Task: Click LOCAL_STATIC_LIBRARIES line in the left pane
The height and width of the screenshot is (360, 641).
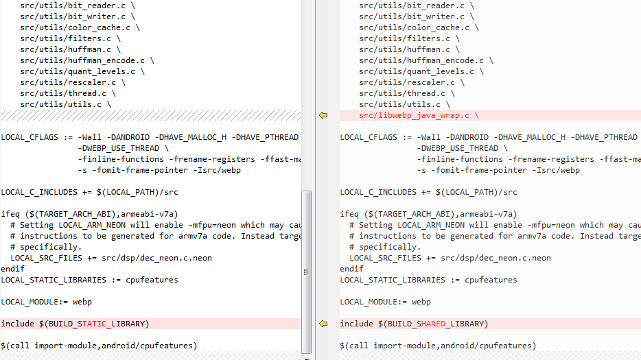Action: [x=89, y=280]
